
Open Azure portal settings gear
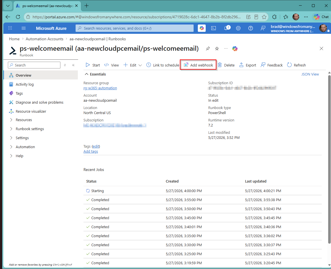click(x=238, y=28)
